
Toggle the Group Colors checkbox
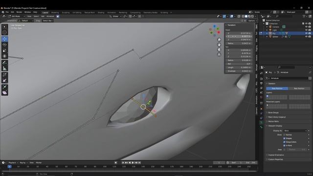coord(284,142)
